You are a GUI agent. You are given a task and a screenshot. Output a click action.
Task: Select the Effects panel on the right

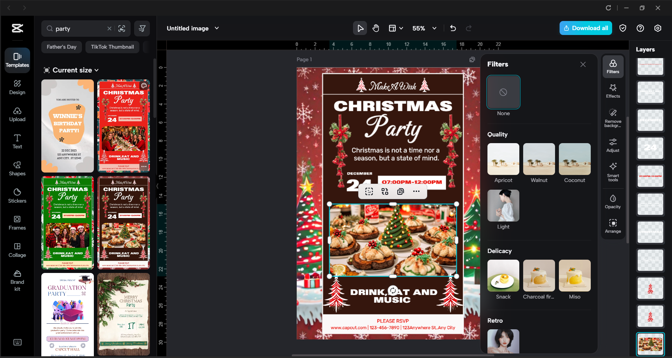tap(612, 91)
